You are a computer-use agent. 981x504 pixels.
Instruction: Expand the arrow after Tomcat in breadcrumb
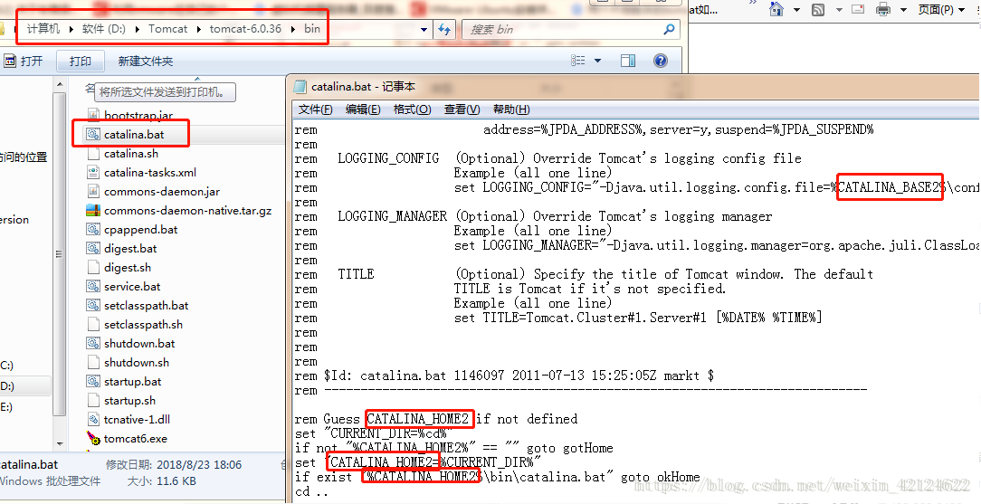coord(198,29)
